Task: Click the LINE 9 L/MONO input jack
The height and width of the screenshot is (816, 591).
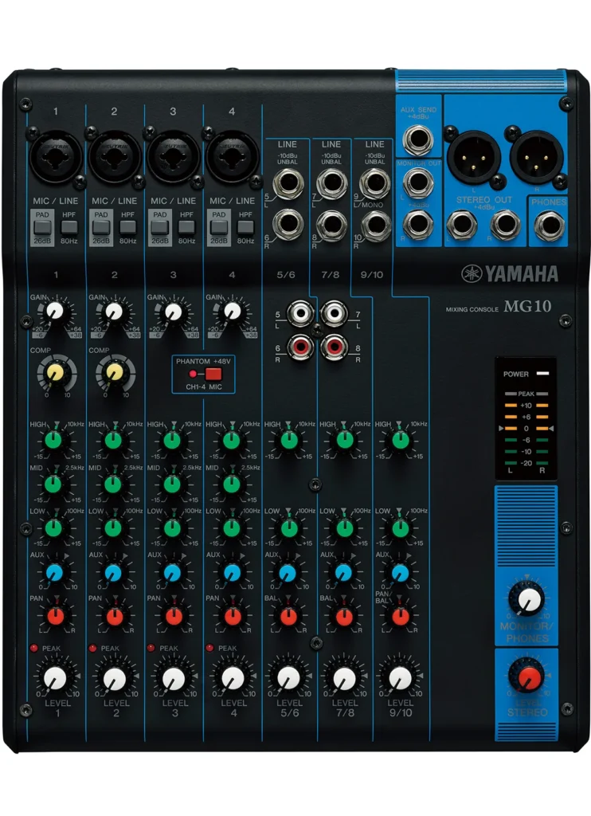Action: coord(374,183)
